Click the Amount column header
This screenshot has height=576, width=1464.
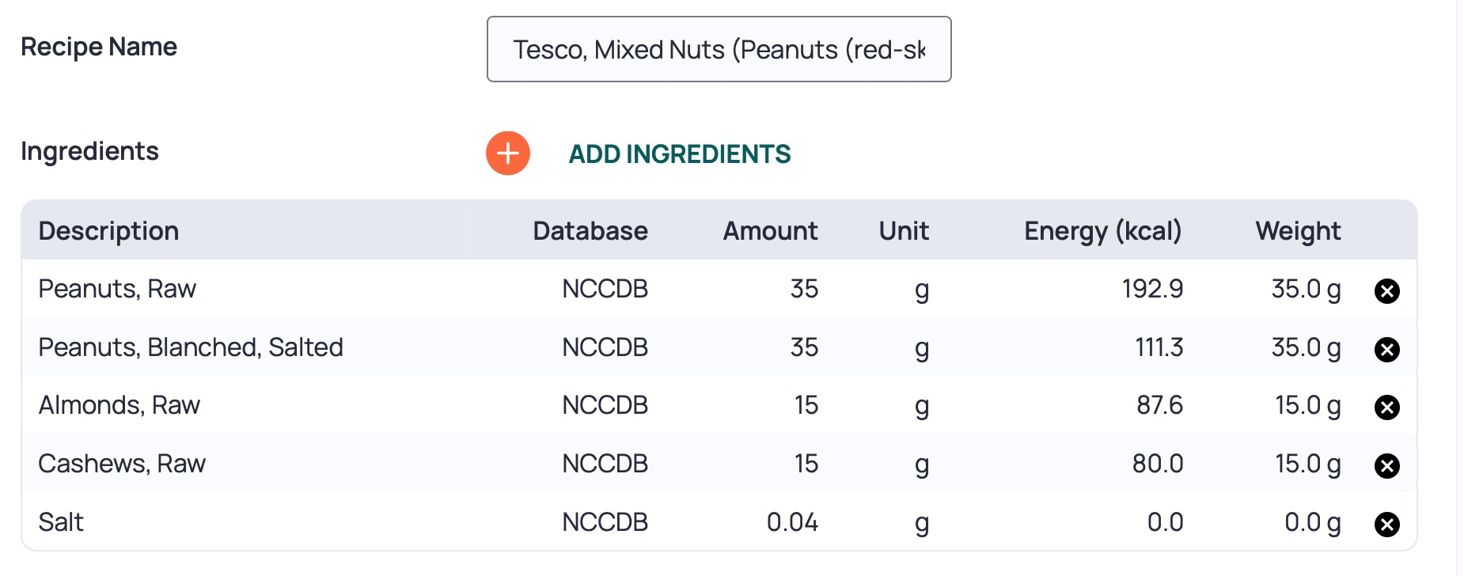(x=769, y=231)
